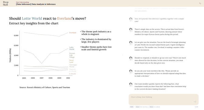Click the 'Data Understanding' breadcrumb label
The width and height of the screenshot is (204, 110).
22,2
